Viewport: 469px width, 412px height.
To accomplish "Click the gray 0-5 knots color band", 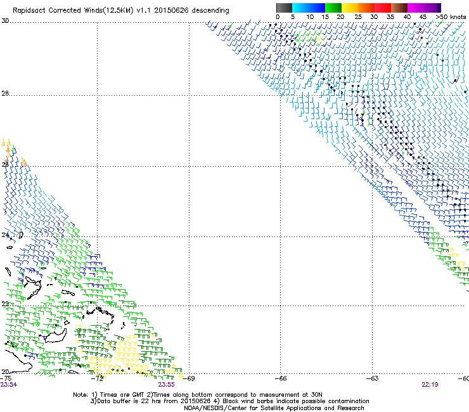I will click(284, 8).
